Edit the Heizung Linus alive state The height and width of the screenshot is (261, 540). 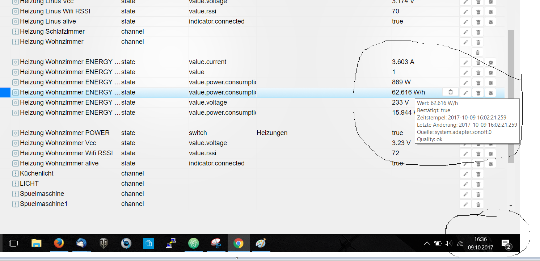[x=466, y=22]
